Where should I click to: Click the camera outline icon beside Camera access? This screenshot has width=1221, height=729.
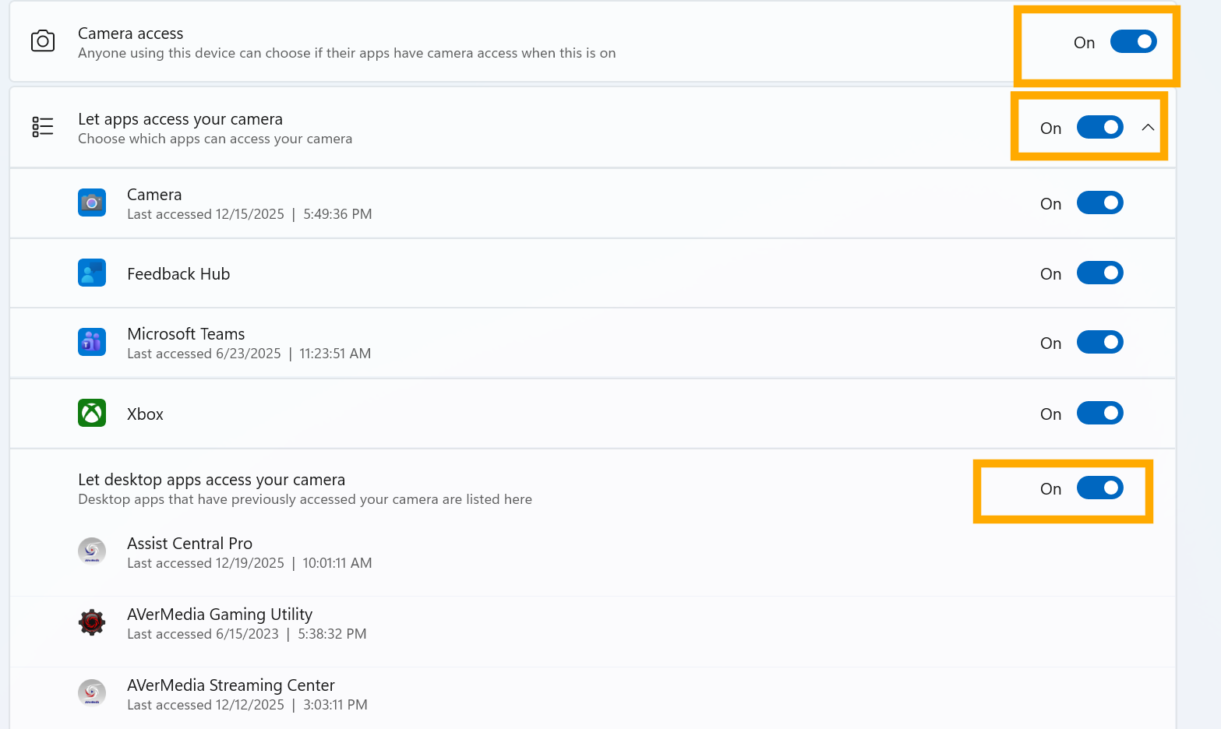pos(43,41)
